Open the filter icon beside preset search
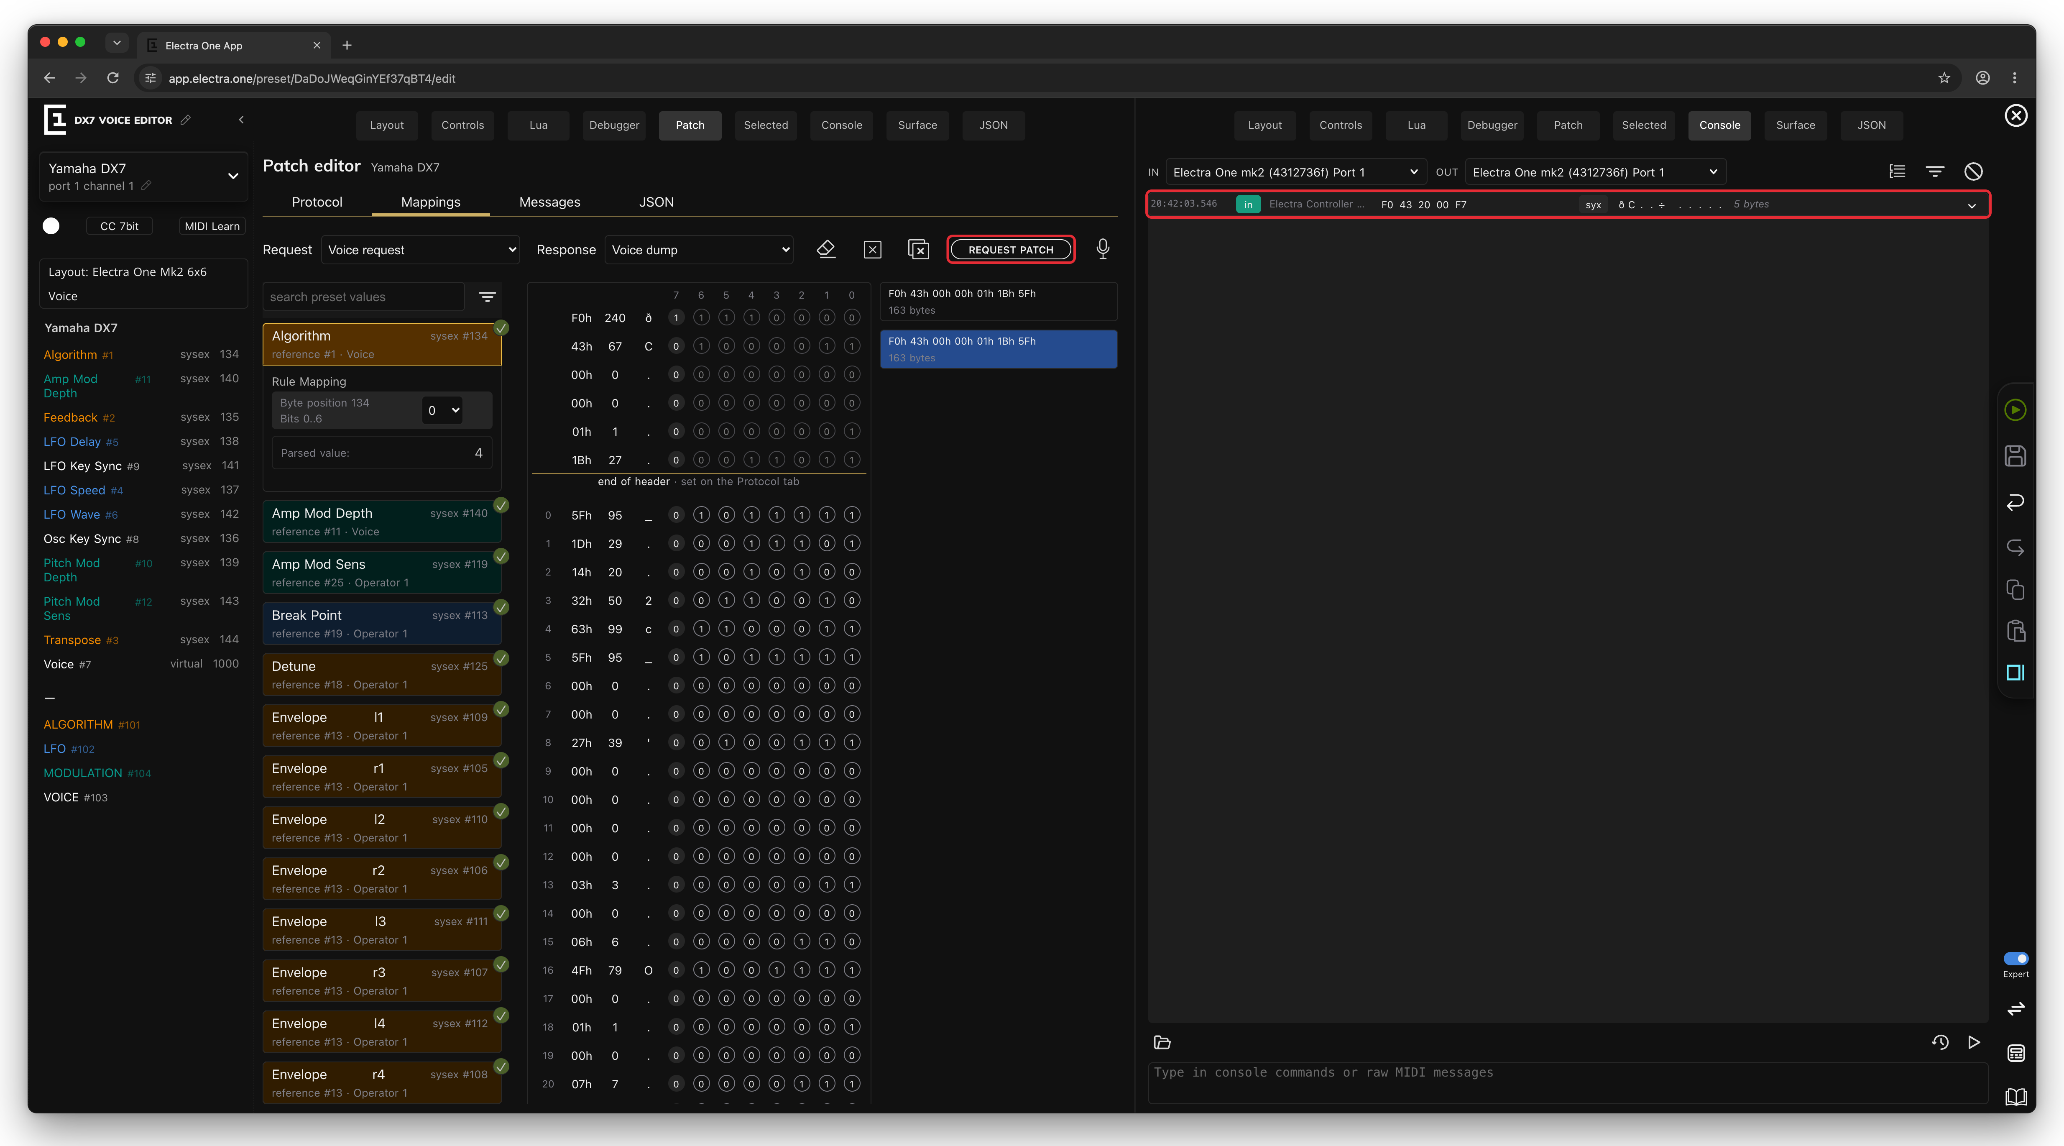The image size is (2064, 1146). pyautogui.click(x=487, y=297)
